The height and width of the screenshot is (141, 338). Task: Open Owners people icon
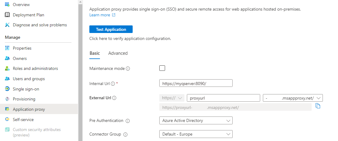8,58
